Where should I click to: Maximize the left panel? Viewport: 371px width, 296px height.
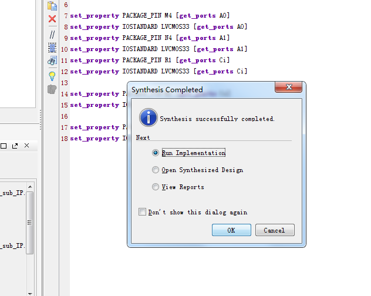click(4, 146)
